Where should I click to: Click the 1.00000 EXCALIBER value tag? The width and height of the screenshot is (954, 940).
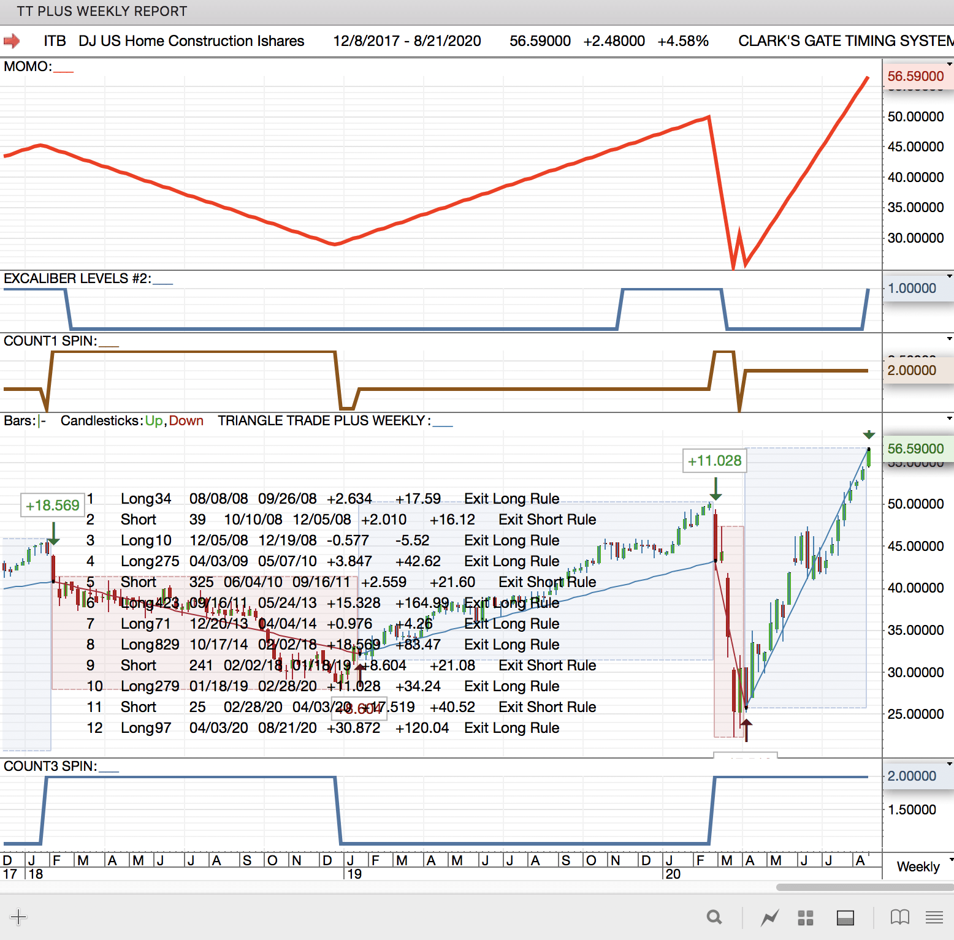917,288
